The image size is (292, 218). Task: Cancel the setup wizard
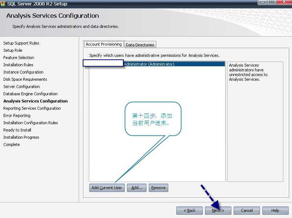pos(247,210)
